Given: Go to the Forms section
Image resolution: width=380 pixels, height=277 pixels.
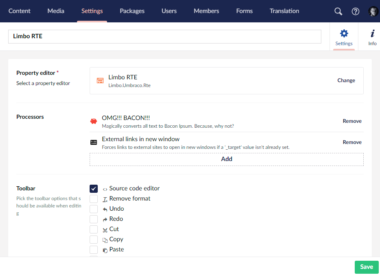Looking at the screenshot, I should click(244, 11).
